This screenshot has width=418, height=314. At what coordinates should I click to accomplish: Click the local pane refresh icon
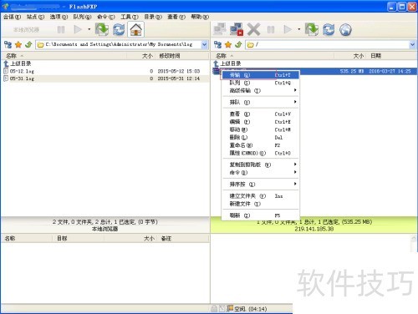(x=119, y=29)
